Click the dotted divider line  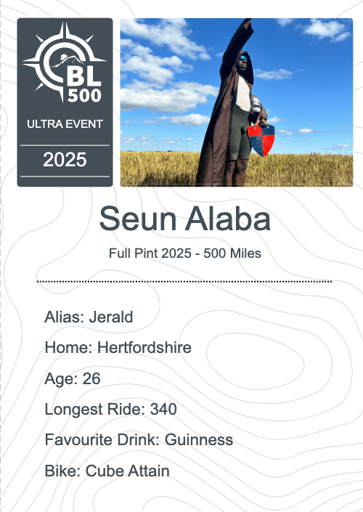point(184,281)
